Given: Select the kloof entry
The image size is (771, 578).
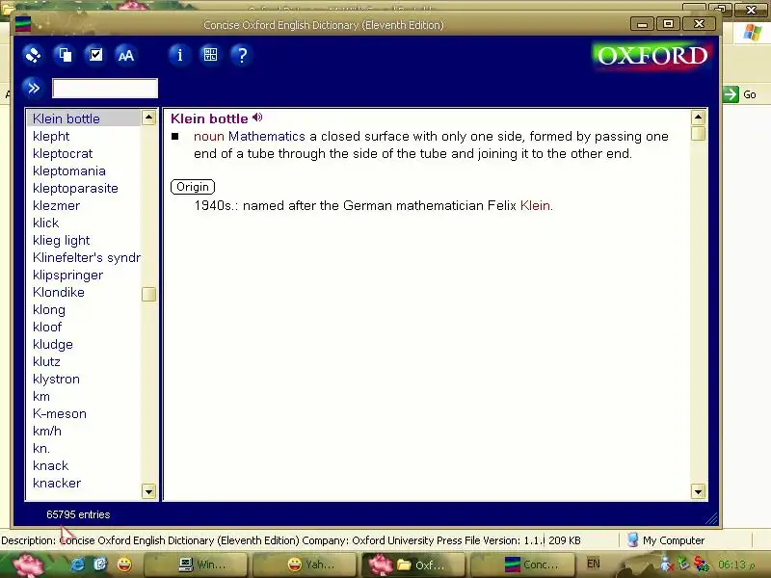Looking at the screenshot, I should click(x=47, y=327).
